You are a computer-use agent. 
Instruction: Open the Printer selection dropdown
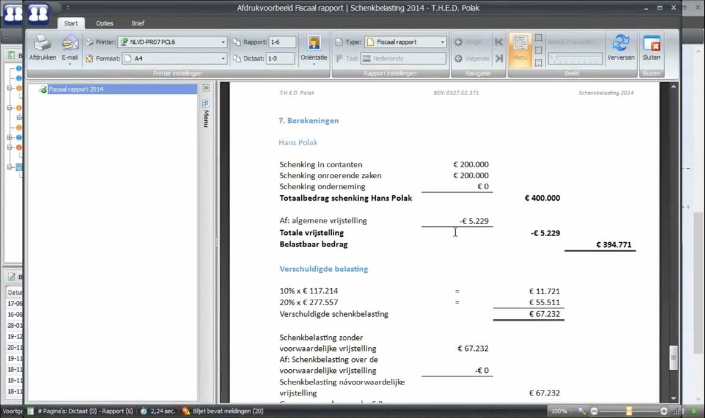click(x=173, y=42)
